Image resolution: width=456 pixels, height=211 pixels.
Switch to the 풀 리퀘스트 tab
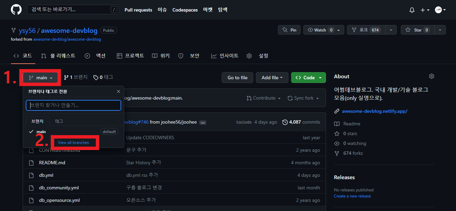pos(58,56)
